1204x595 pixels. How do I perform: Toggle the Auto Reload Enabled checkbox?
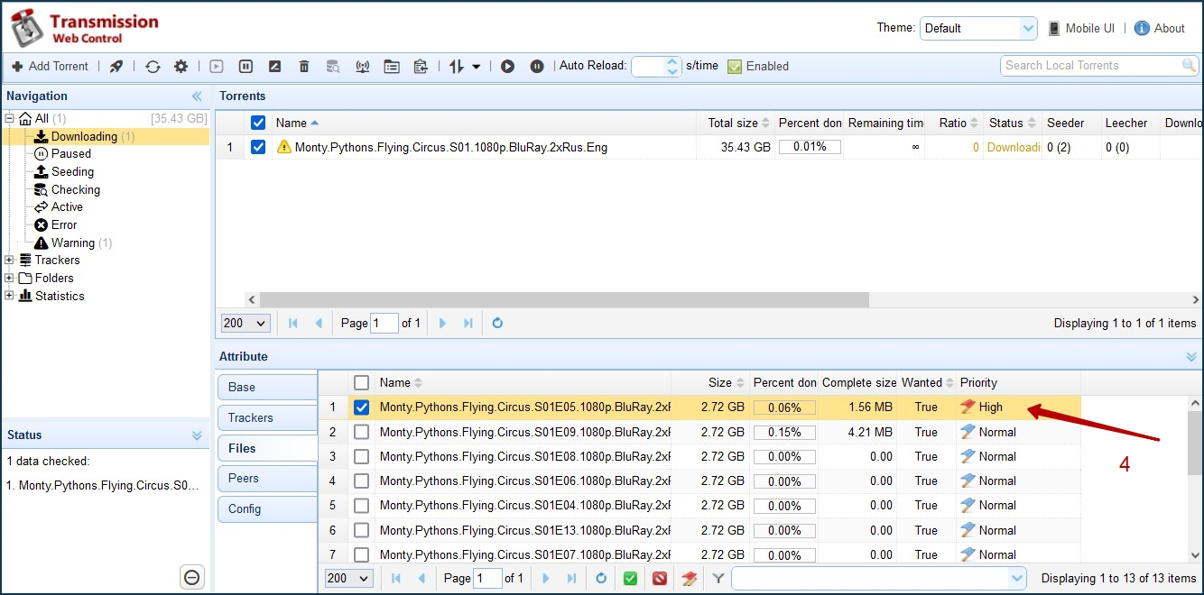click(735, 66)
